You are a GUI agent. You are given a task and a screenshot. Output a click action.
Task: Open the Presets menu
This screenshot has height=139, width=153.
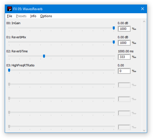click(21, 16)
